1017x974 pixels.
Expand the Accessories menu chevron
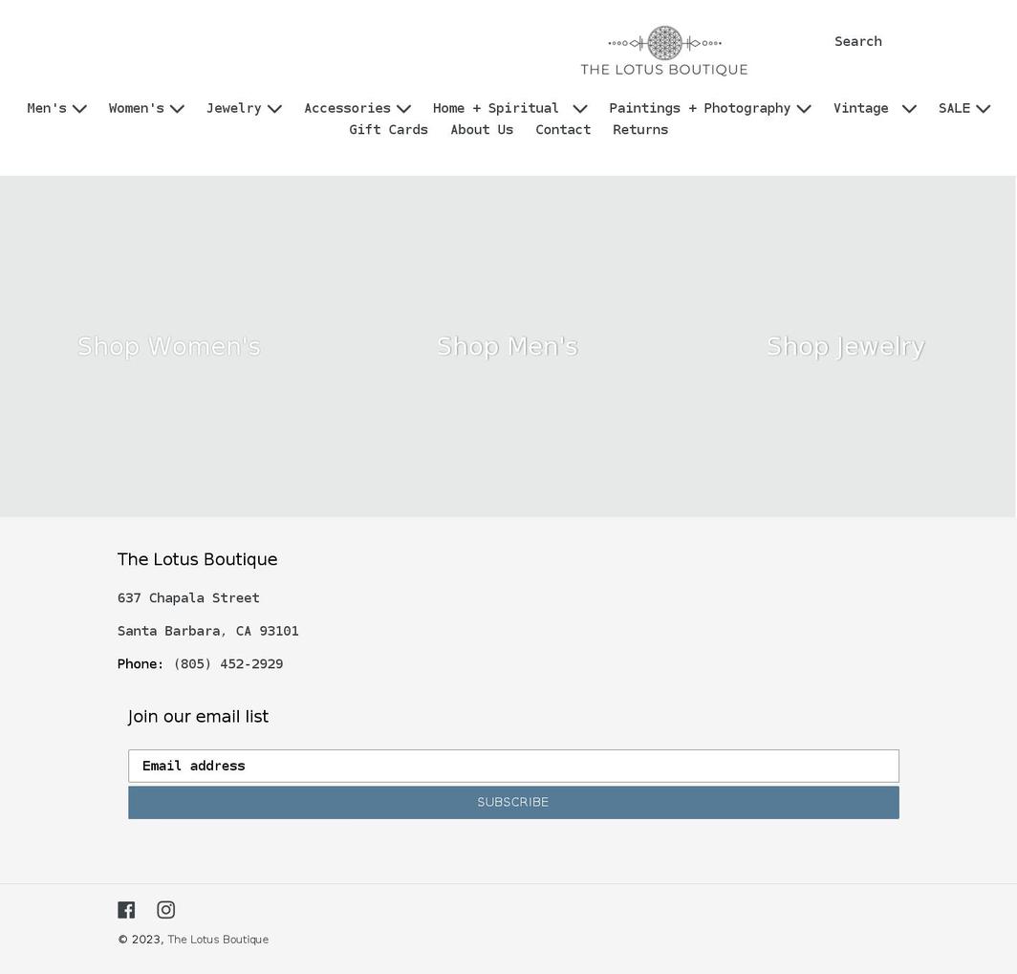pos(403,109)
